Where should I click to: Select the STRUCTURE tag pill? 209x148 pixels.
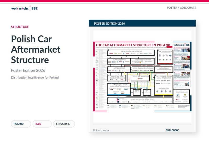click(x=64, y=124)
